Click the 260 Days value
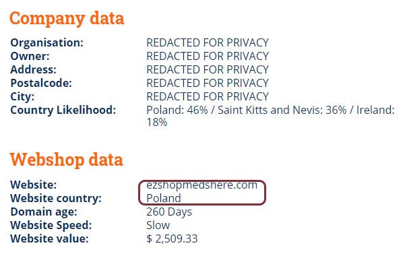The image size is (405, 254). tap(169, 212)
